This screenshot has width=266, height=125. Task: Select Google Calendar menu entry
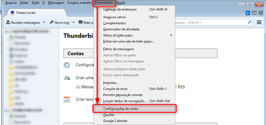pyautogui.click(x=134, y=121)
